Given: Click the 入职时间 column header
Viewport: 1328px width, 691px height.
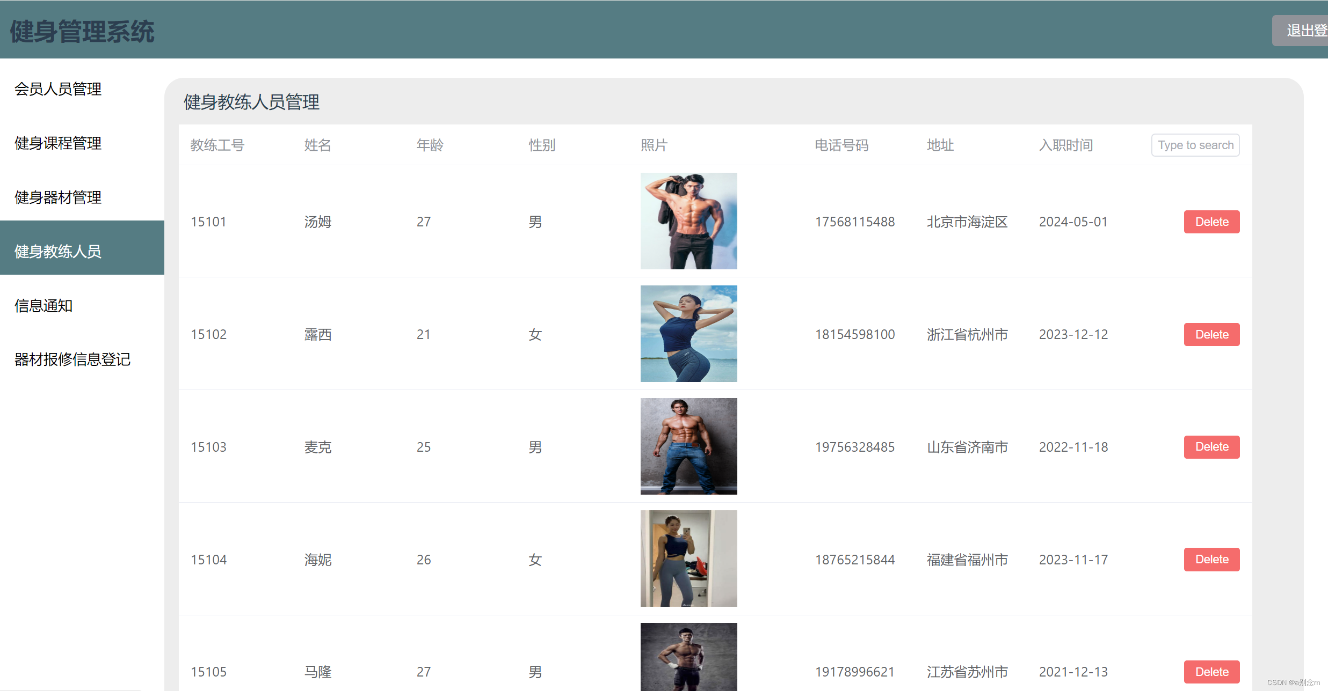Looking at the screenshot, I should pyautogui.click(x=1065, y=145).
